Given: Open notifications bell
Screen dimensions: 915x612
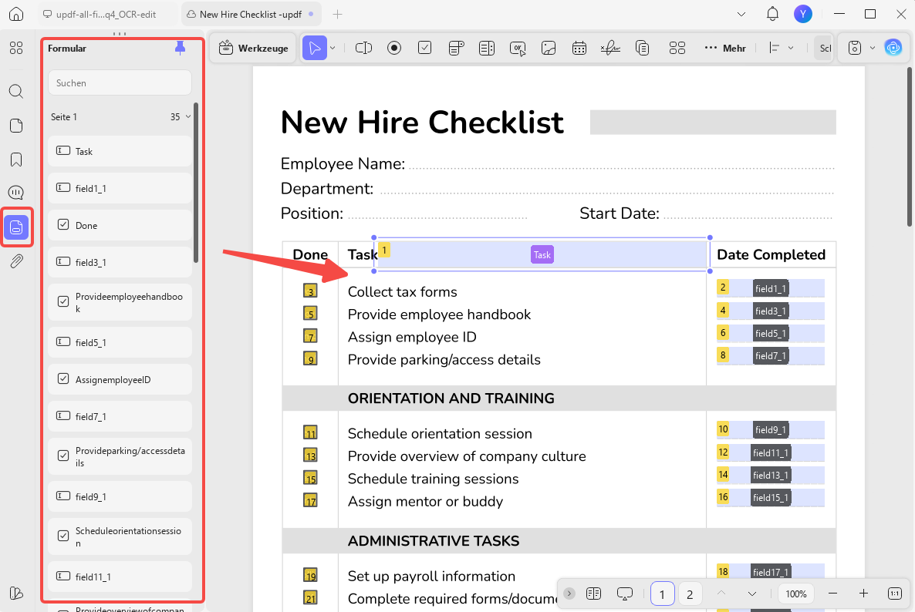Looking at the screenshot, I should [x=772, y=14].
